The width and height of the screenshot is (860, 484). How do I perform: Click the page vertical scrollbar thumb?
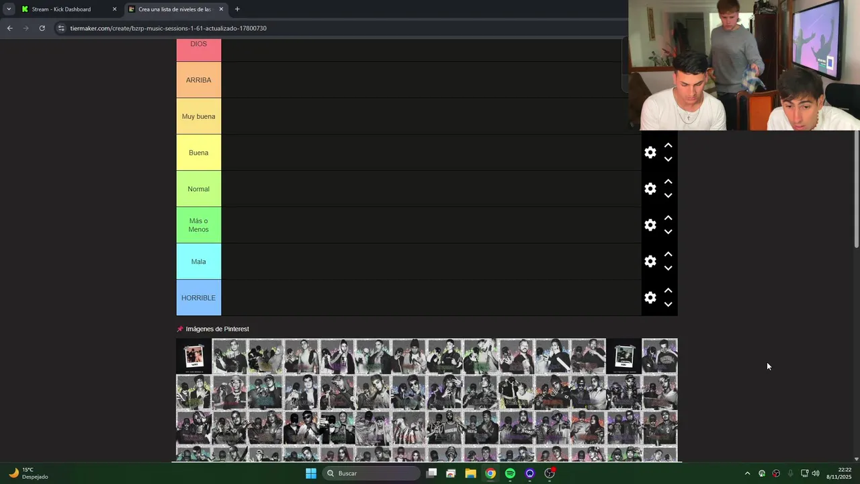(856, 190)
